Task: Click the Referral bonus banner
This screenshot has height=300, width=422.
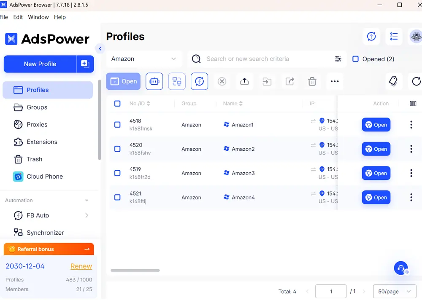Action: click(49, 249)
